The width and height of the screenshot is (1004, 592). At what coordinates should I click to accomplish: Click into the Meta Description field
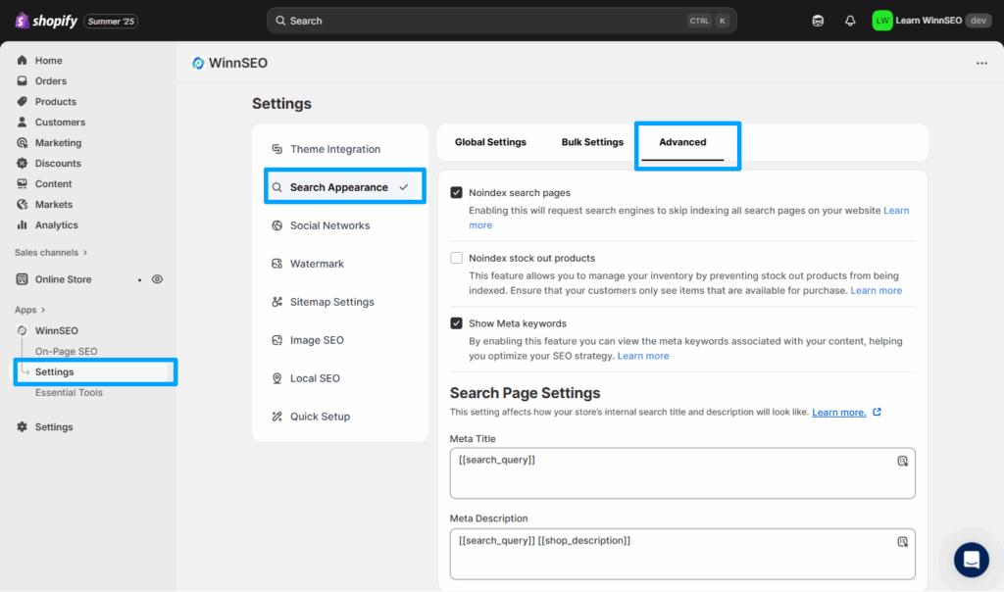click(x=682, y=554)
